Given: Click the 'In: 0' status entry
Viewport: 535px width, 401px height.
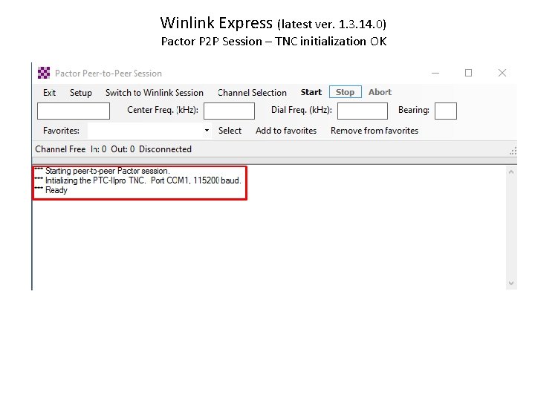Looking at the screenshot, I should (98, 149).
